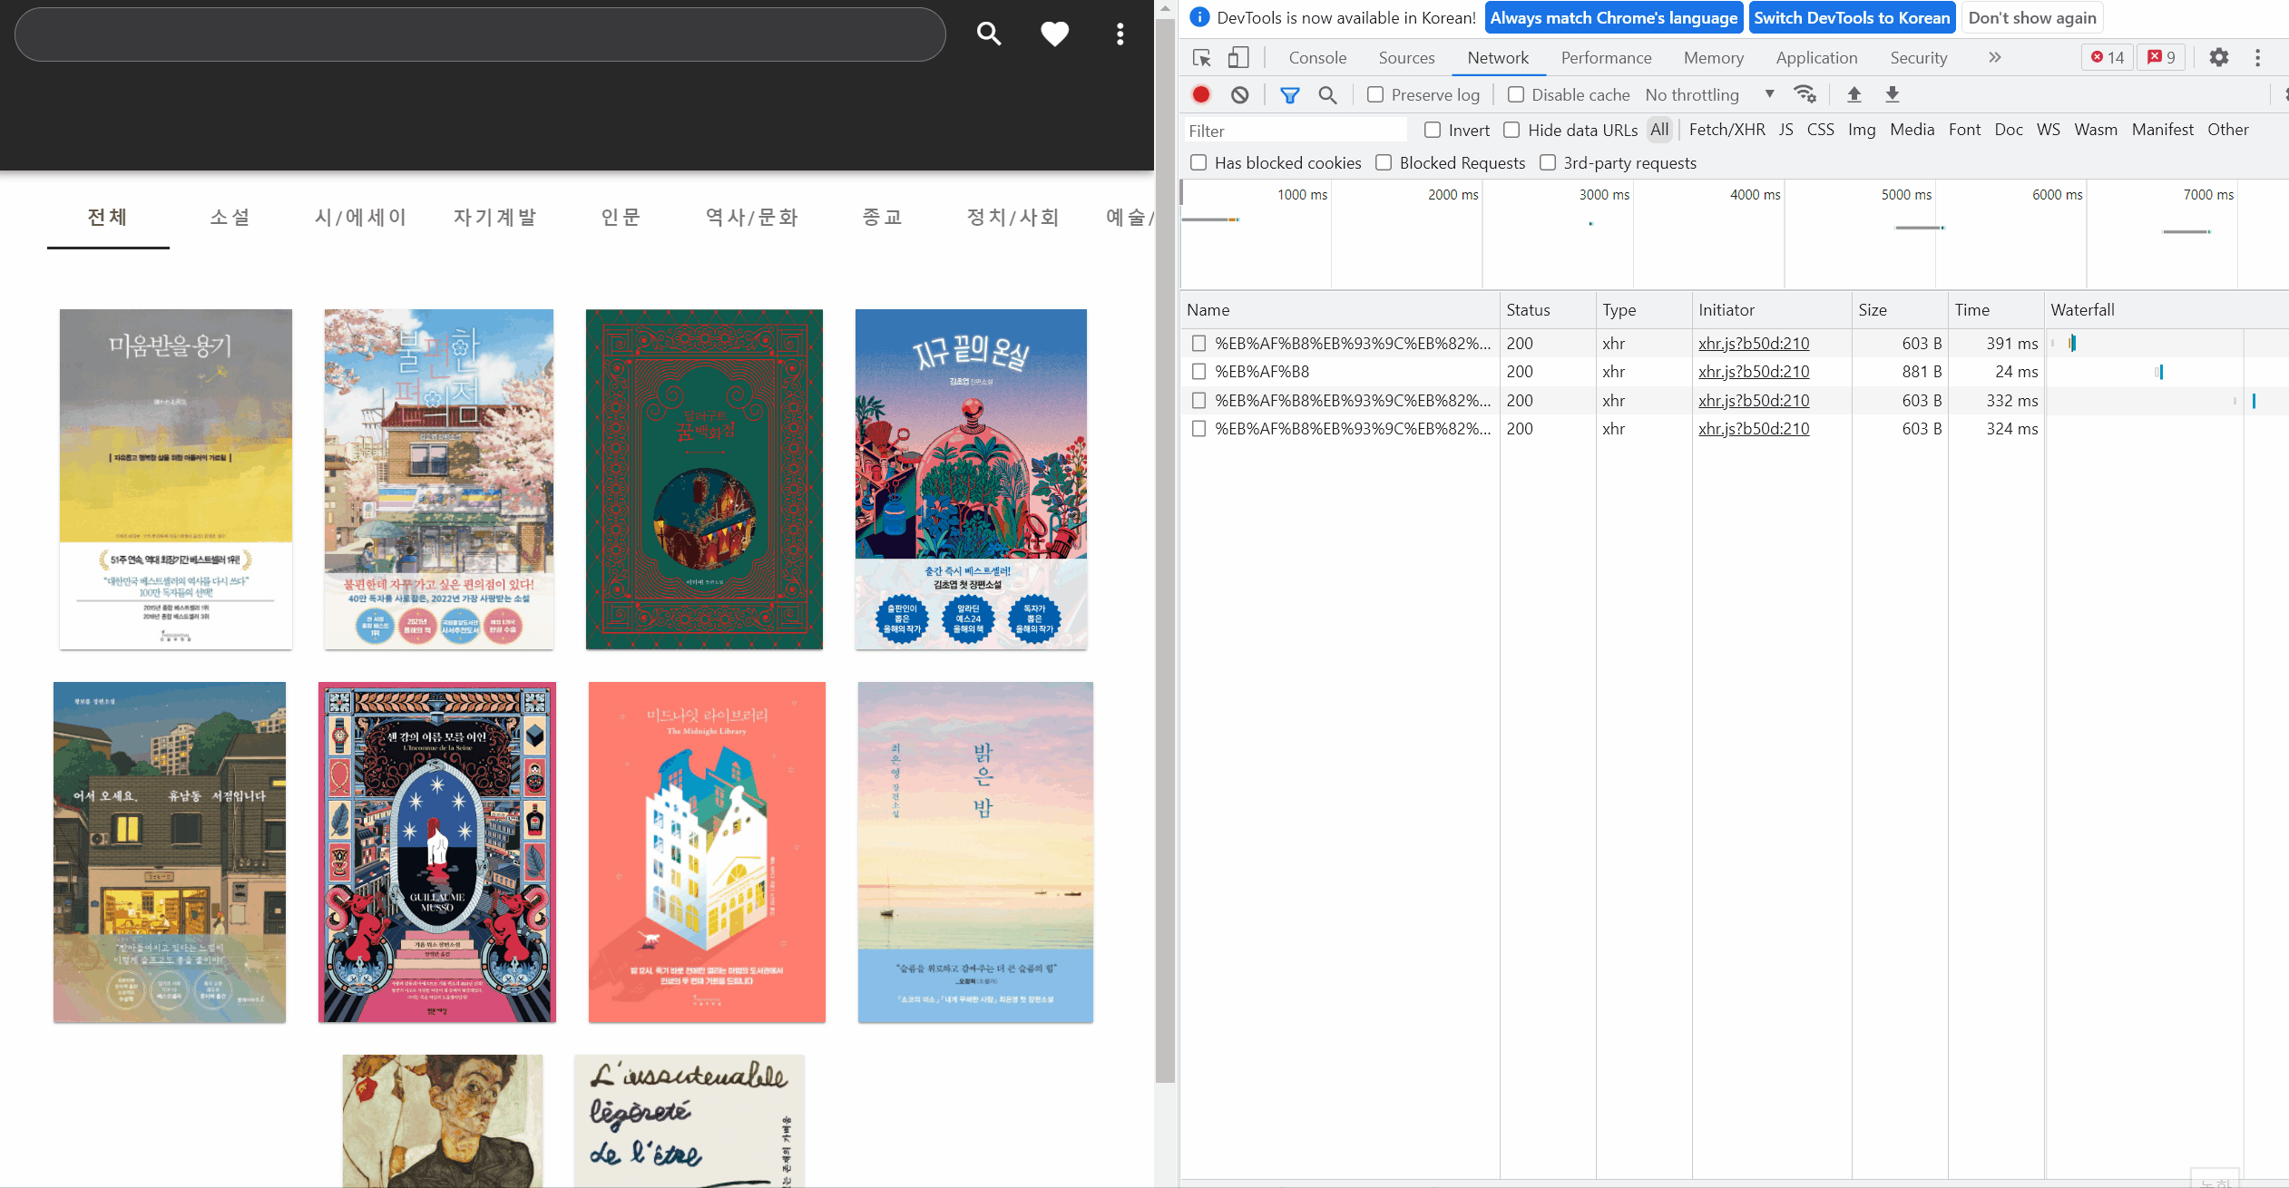Open xhr.js initiator link of 881 B row
The image size is (2289, 1188).
click(1753, 372)
